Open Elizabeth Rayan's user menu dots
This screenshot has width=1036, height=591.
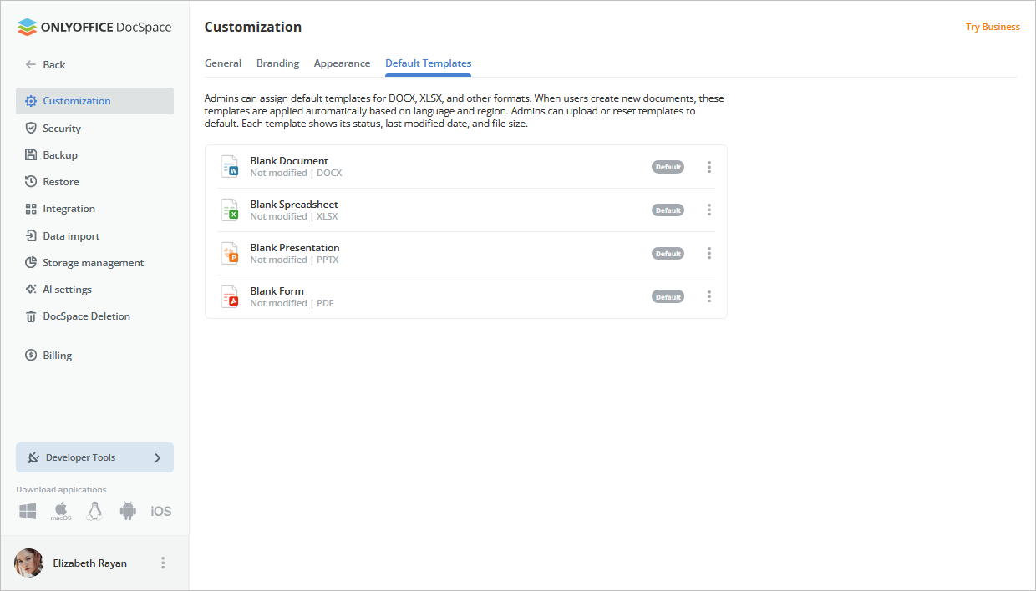[163, 563]
